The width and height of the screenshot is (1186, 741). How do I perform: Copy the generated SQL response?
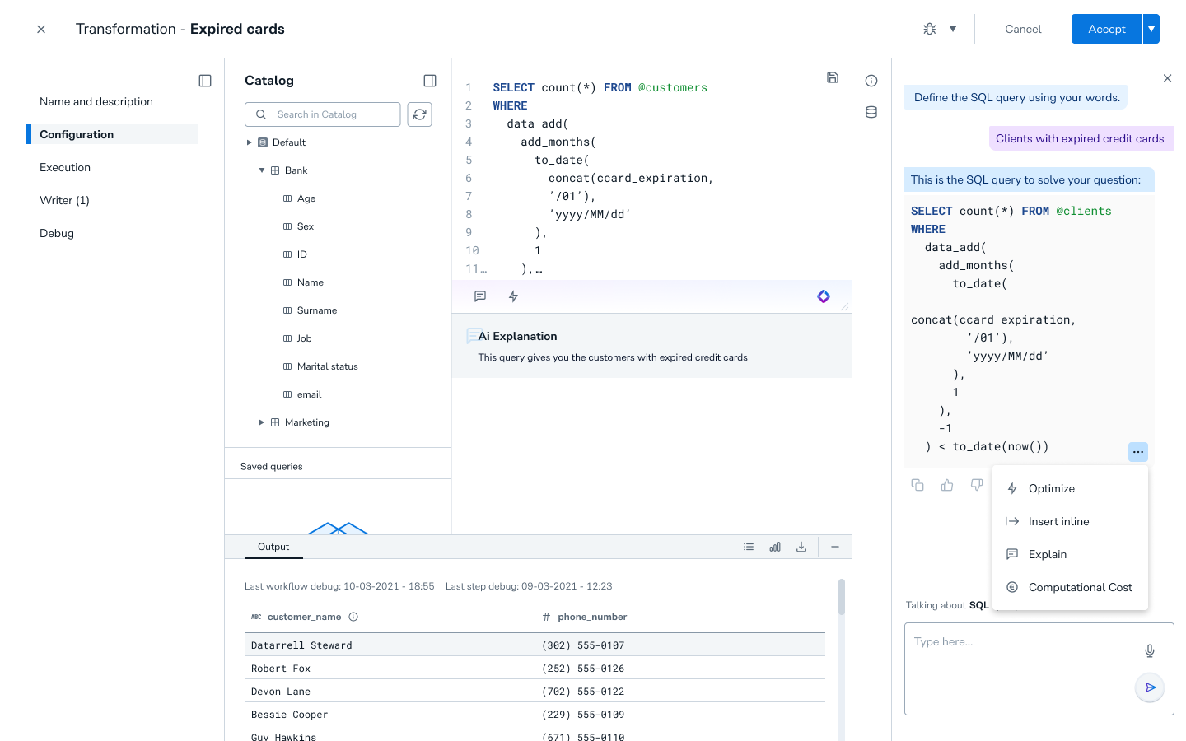(x=918, y=485)
